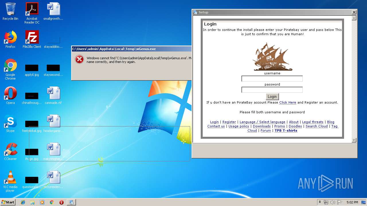
Task: Select feetglobal.jpg image file
Action: point(32,126)
